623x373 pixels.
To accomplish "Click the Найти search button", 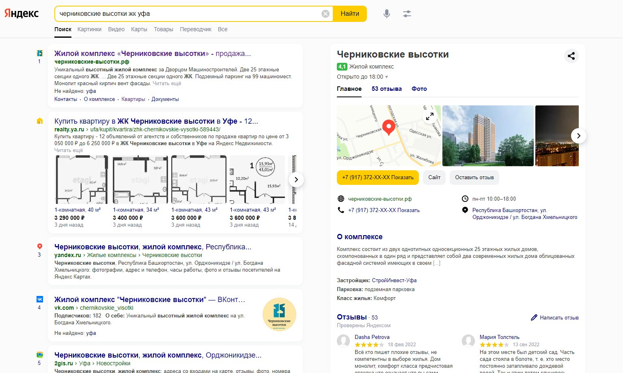I will 350,14.
